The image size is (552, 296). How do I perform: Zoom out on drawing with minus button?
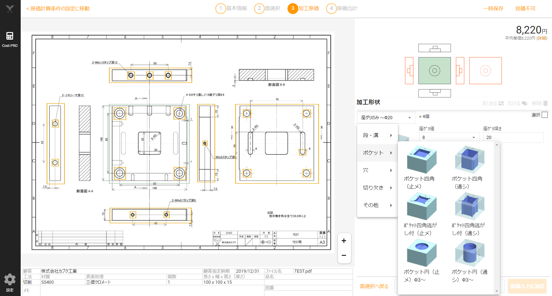coord(344,256)
